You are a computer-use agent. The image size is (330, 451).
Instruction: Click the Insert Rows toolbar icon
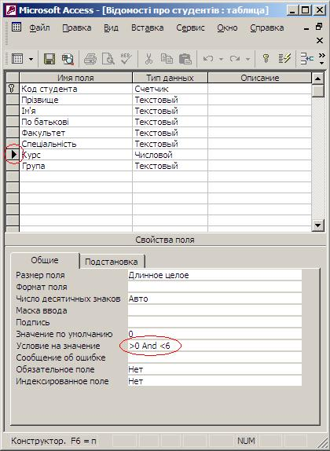point(306,59)
